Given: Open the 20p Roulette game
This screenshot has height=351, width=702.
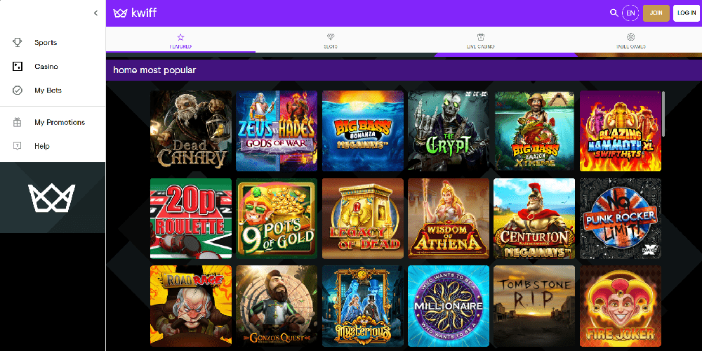Looking at the screenshot, I should coord(191,218).
